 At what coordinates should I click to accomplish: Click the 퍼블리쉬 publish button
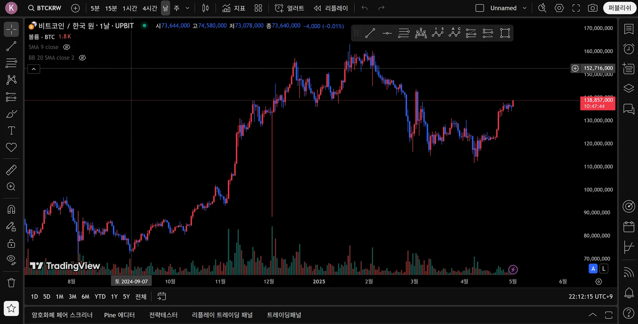pos(619,8)
